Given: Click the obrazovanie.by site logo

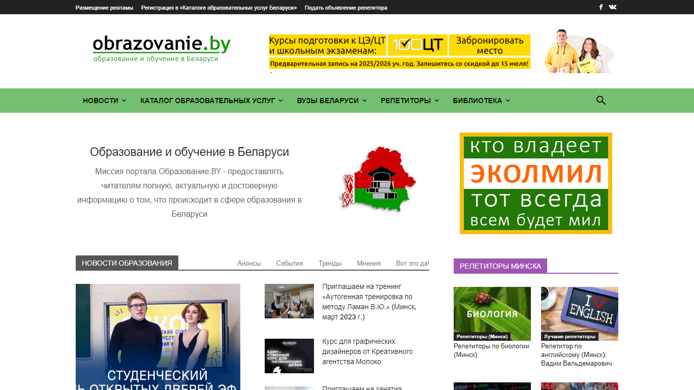Looking at the screenshot, I should [x=162, y=48].
